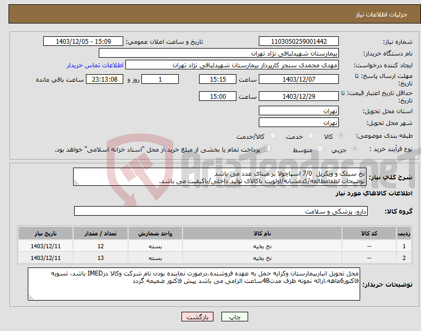Click the تعداد / مقدار column header
Screen dimensions: 421x331
tap(100, 233)
